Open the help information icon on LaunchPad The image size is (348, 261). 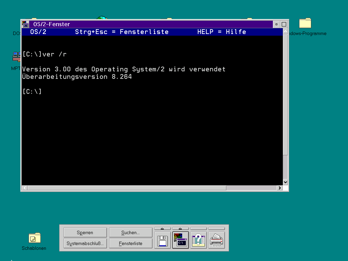click(198, 240)
